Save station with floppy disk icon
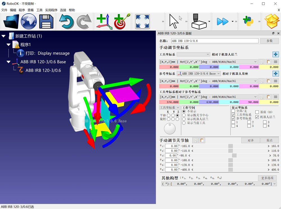Image resolution: width=281 pixels, height=209 pixels. [x=46, y=22]
